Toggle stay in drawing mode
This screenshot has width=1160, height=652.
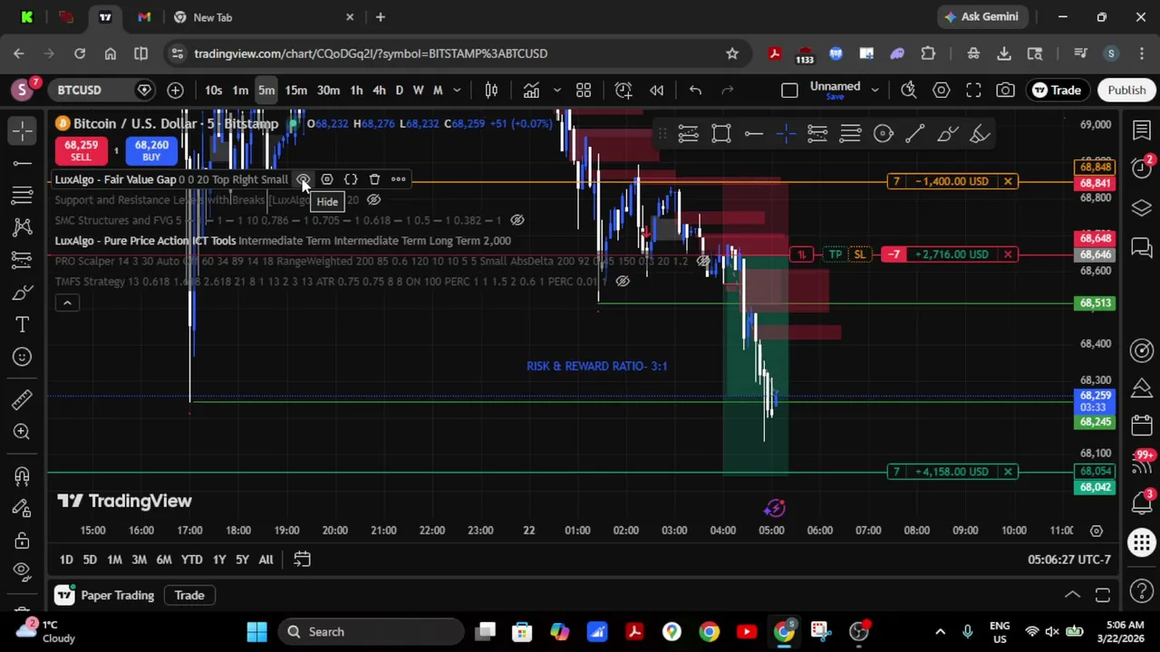click(23, 507)
